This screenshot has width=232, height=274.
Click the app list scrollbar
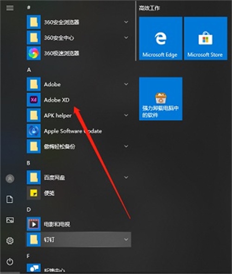tap(135, 31)
